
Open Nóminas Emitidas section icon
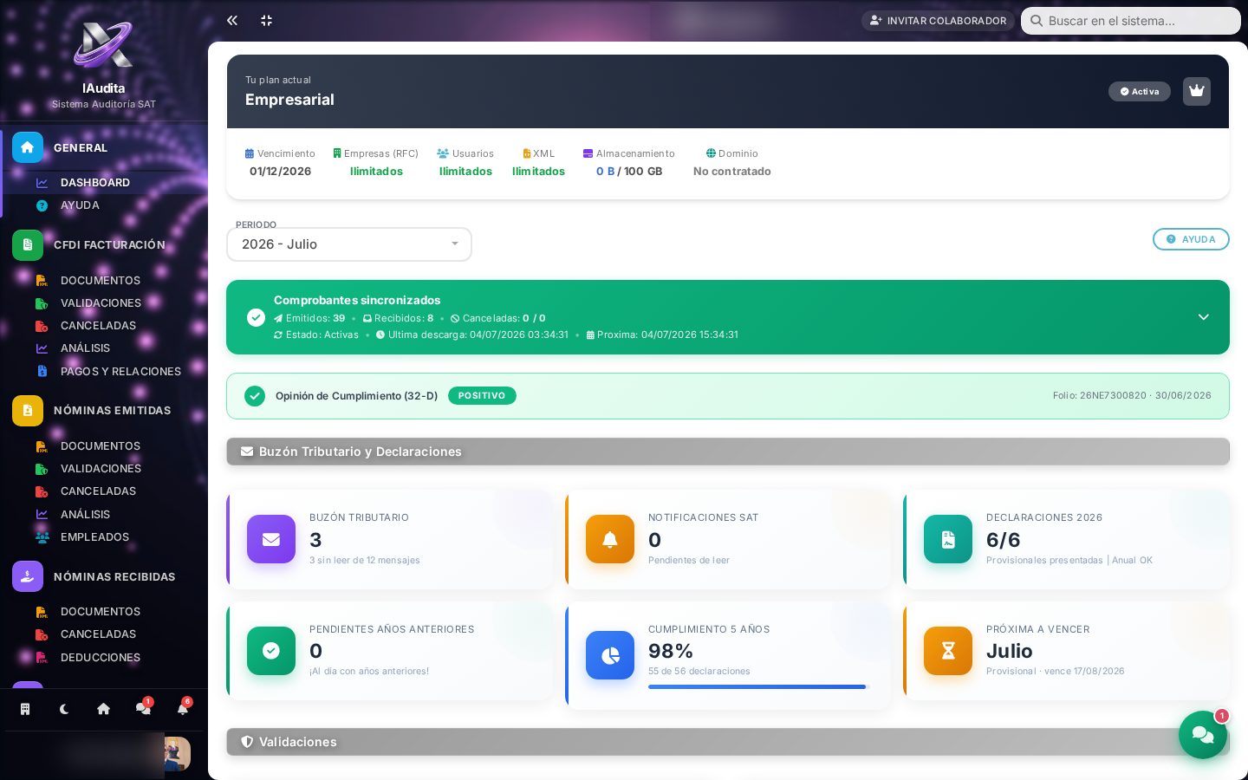point(28,411)
